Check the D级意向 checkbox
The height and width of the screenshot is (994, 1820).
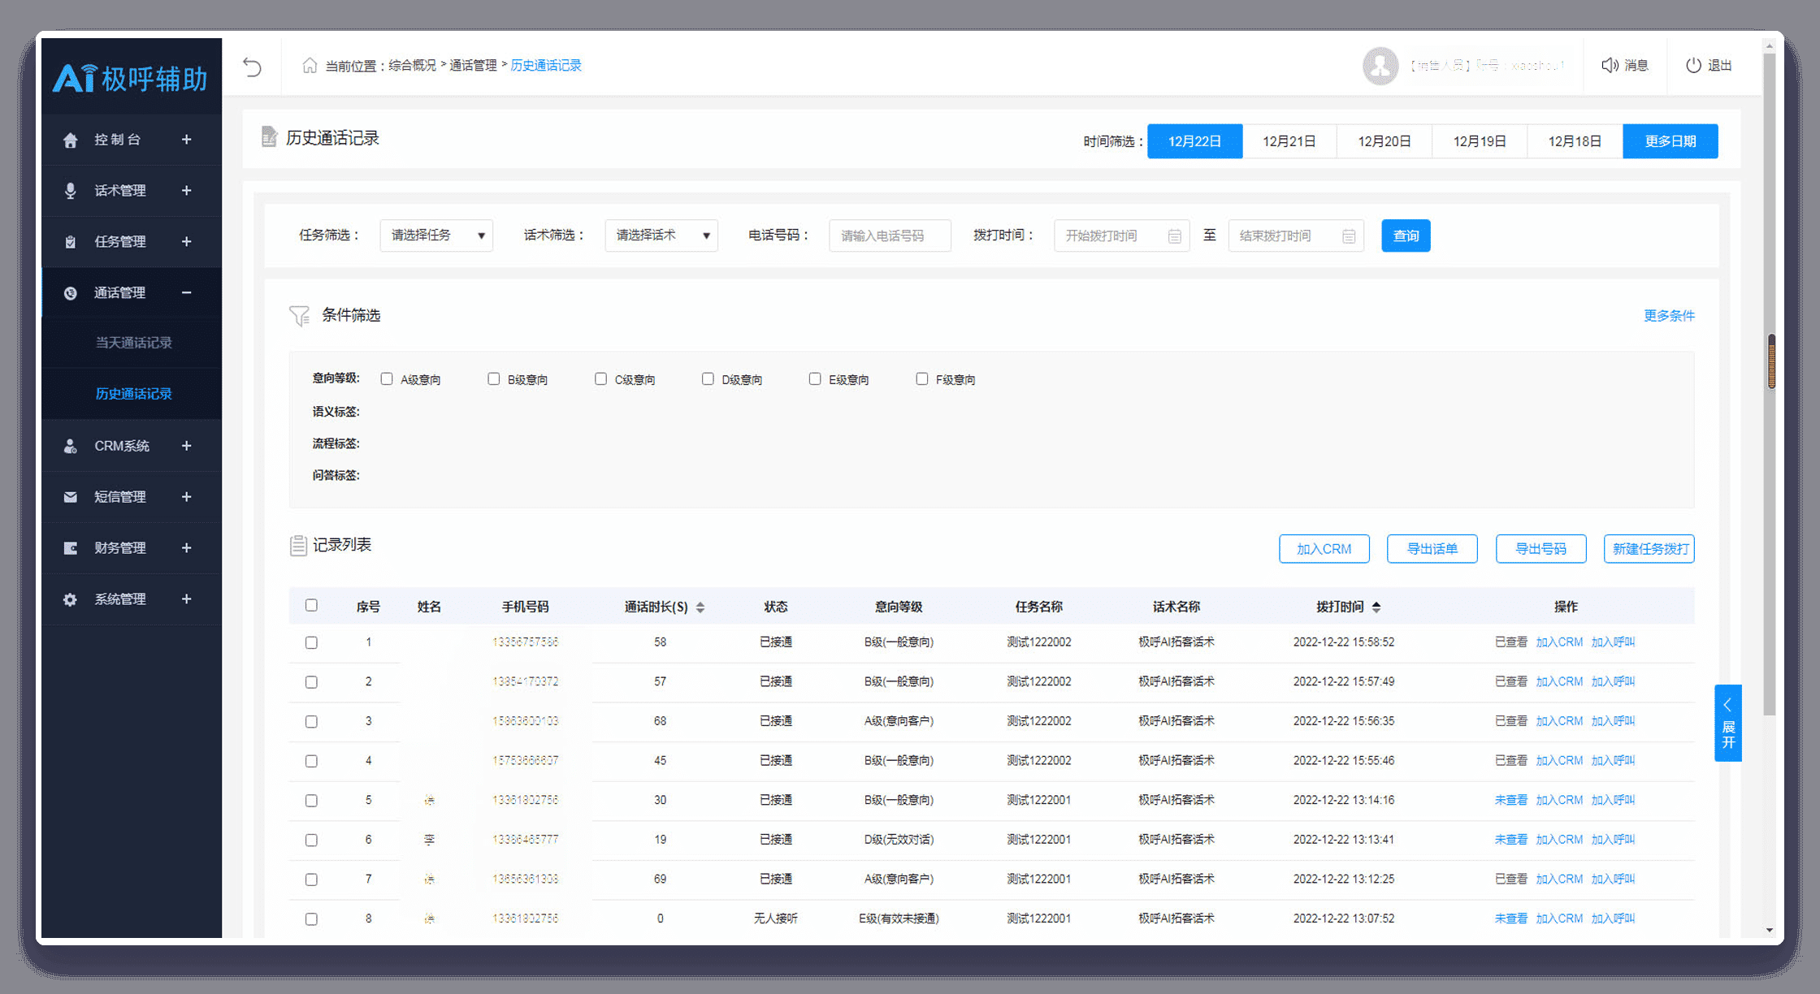click(708, 379)
